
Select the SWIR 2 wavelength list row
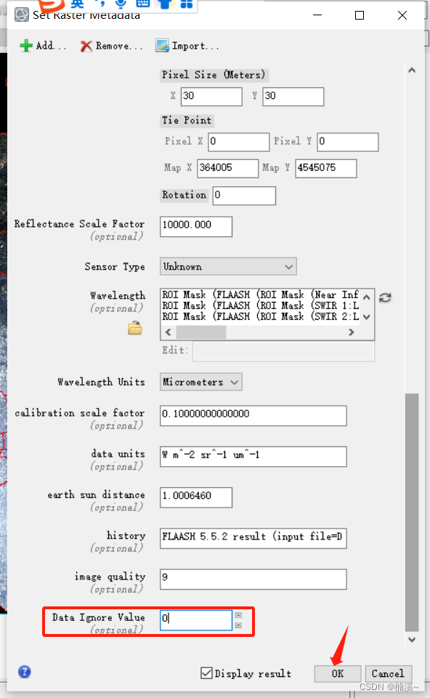[260, 317]
